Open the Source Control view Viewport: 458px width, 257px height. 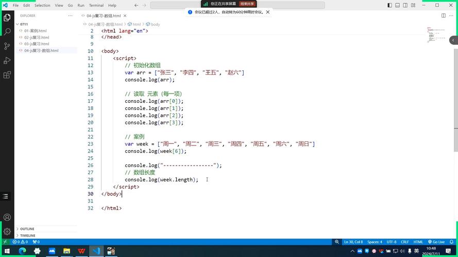7,46
